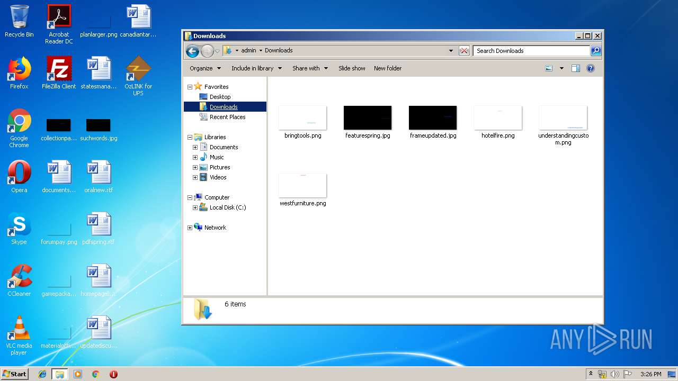Open the view options dropdown arrow

pyautogui.click(x=561, y=68)
